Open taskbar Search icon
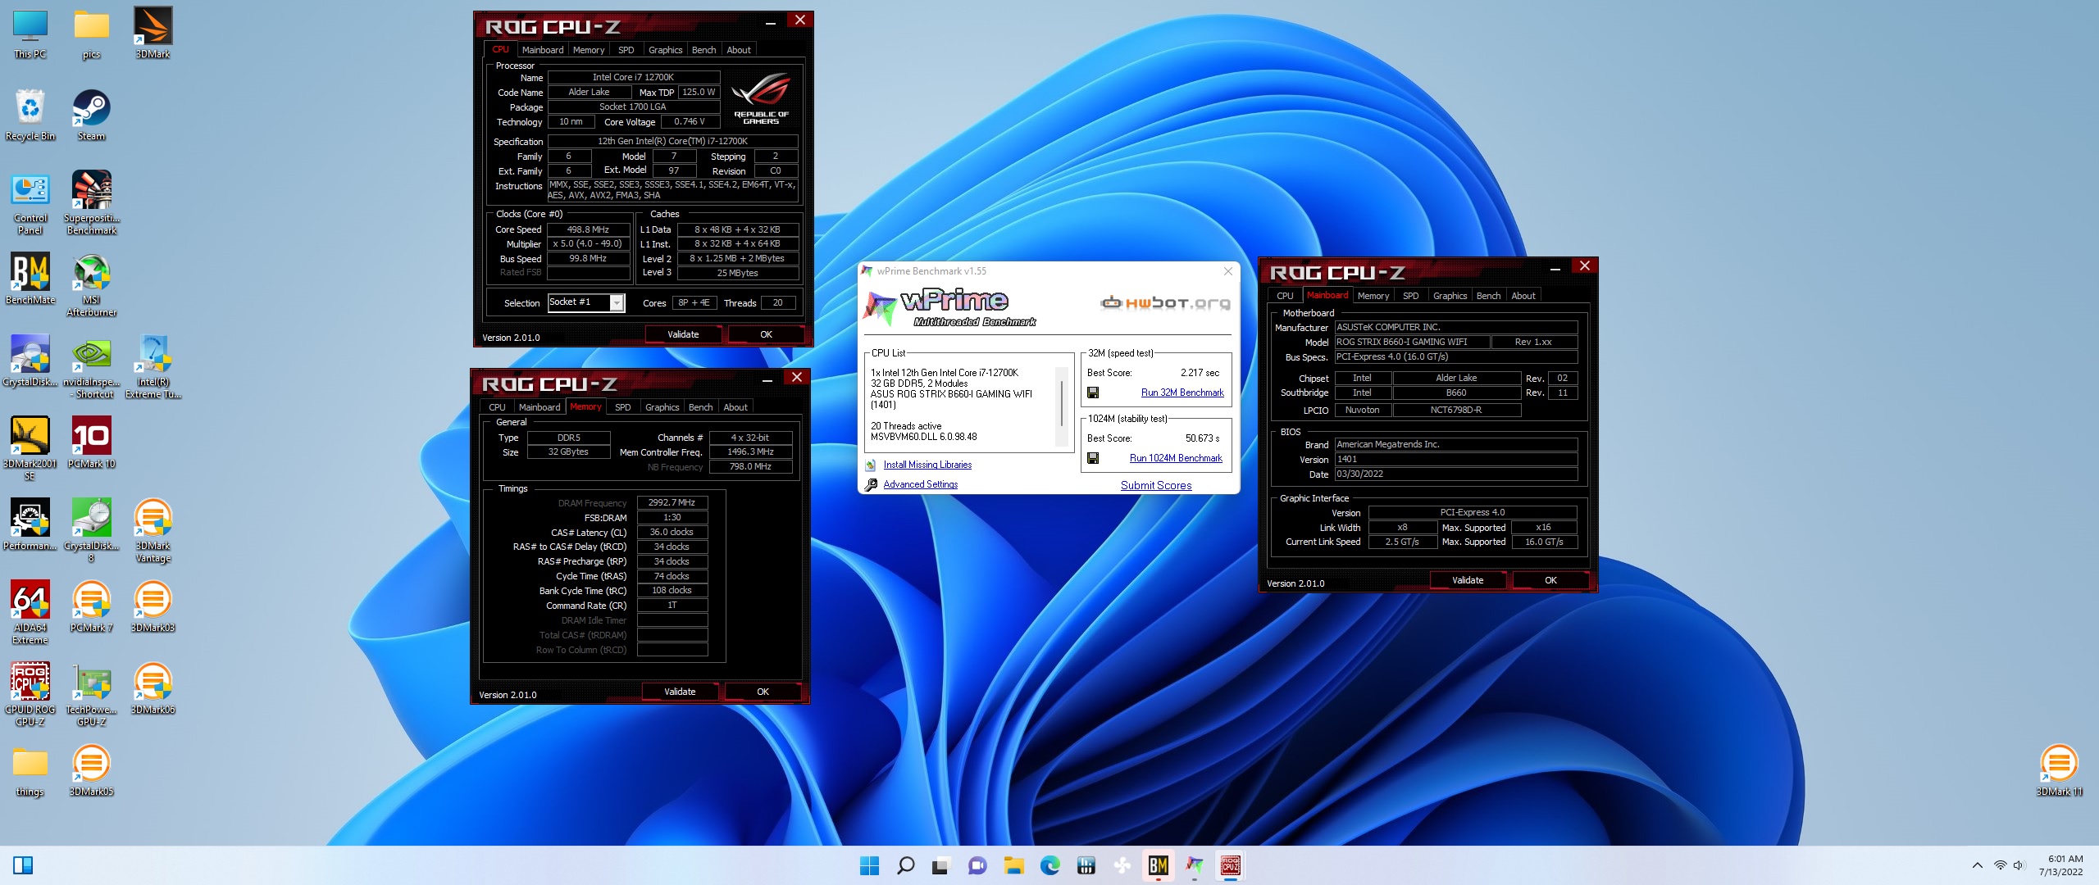This screenshot has height=885, width=2099. point(905,865)
